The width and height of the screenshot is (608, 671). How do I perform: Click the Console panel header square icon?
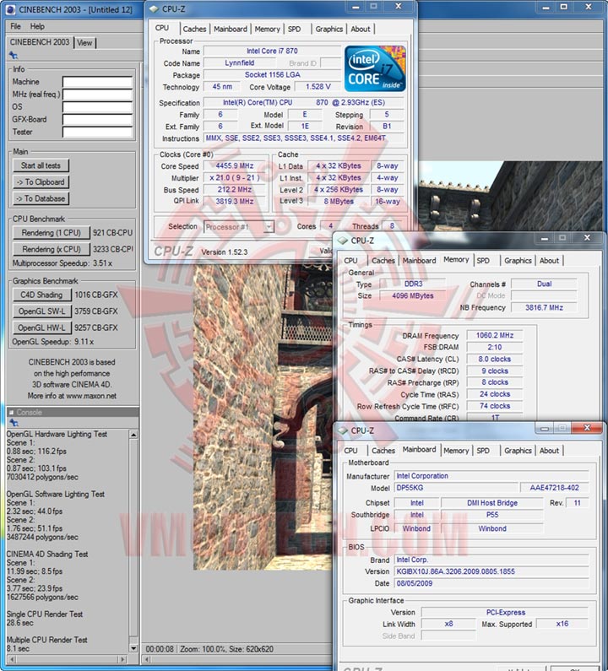click(12, 413)
